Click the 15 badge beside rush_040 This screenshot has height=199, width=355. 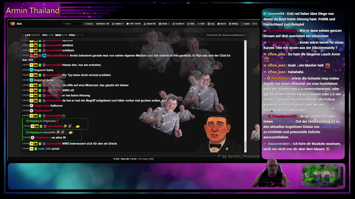pos(32,149)
